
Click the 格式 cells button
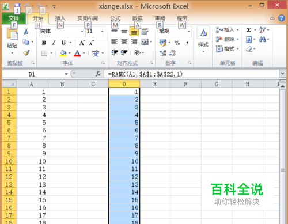tap(228, 49)
